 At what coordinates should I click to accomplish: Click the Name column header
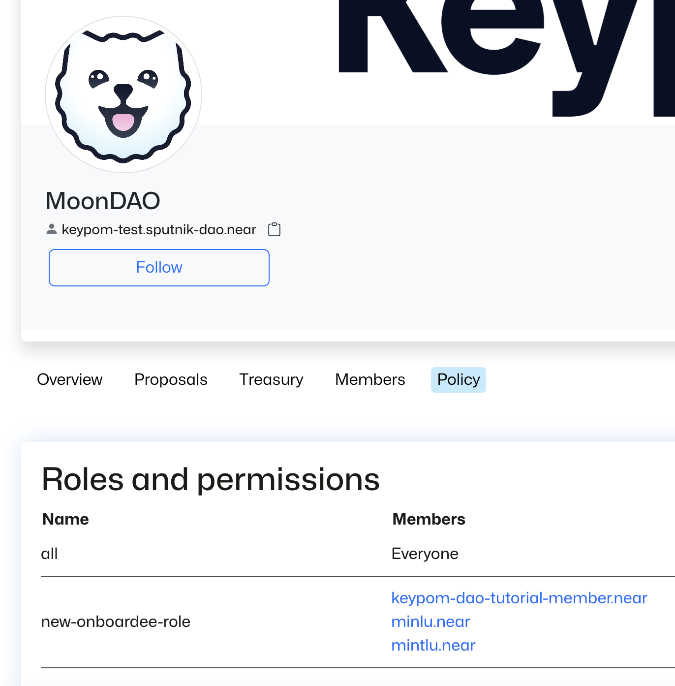click(65, 519)
